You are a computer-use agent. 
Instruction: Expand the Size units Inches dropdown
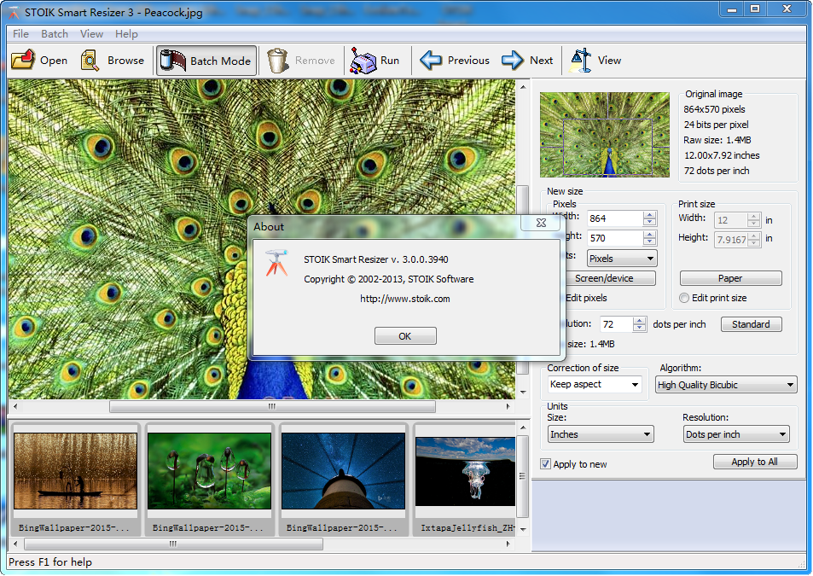[x=601, y=434]
